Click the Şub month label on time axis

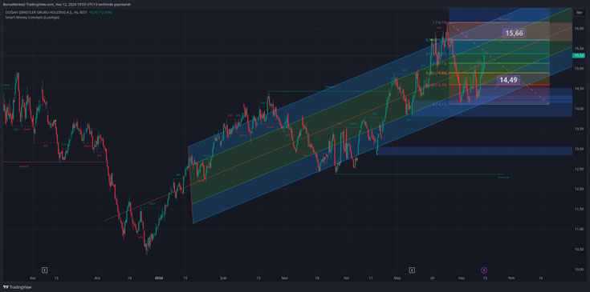tap(223, 278)
